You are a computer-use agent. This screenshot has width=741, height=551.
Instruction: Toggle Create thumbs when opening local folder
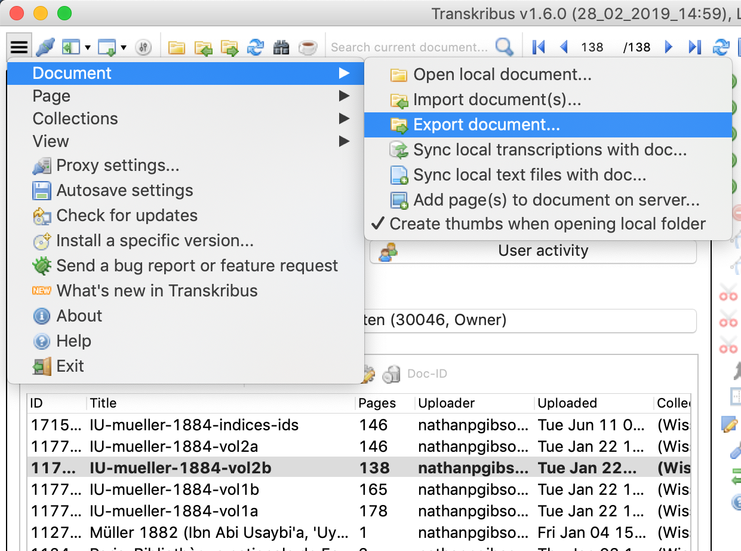click(x=549, y=224)
